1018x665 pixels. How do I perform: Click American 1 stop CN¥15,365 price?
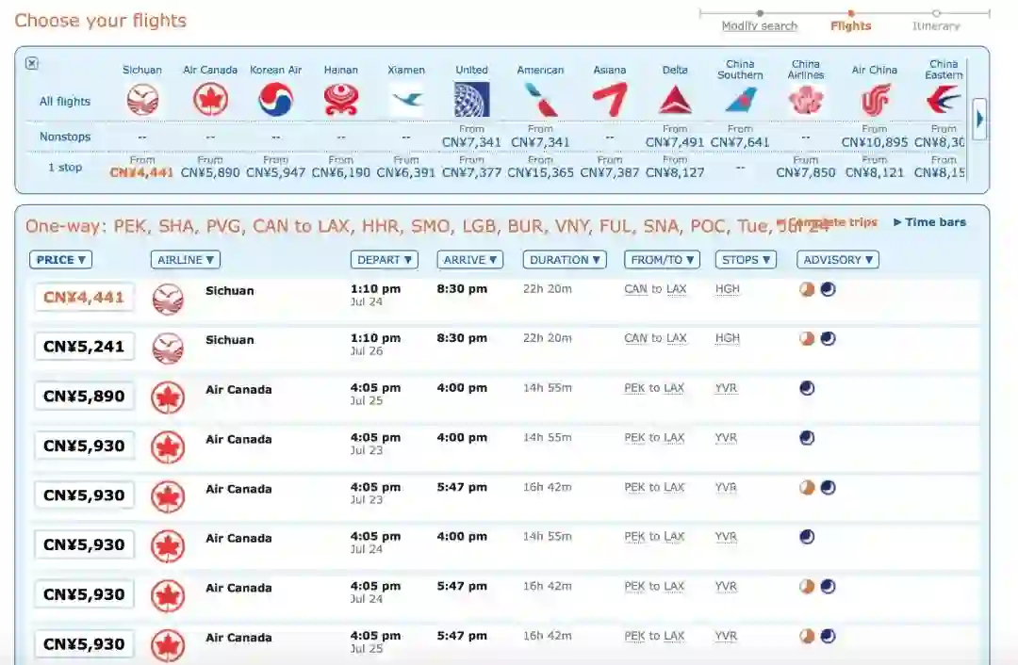[x=540, y=172]
